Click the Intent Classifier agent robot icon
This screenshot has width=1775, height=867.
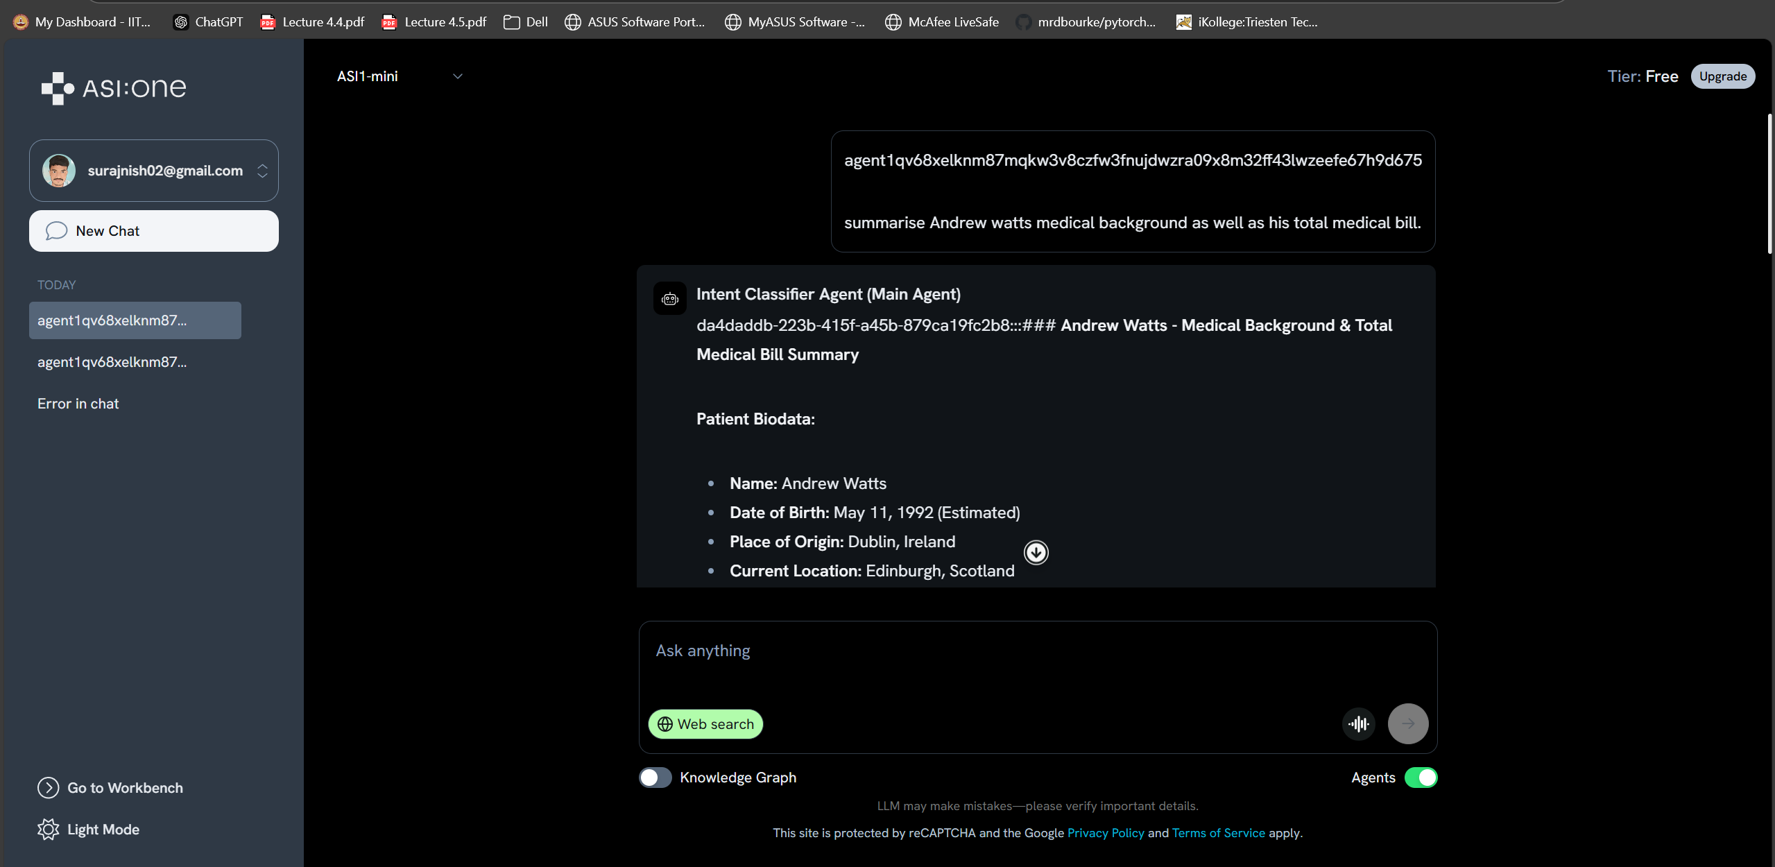tap(669, 299)
